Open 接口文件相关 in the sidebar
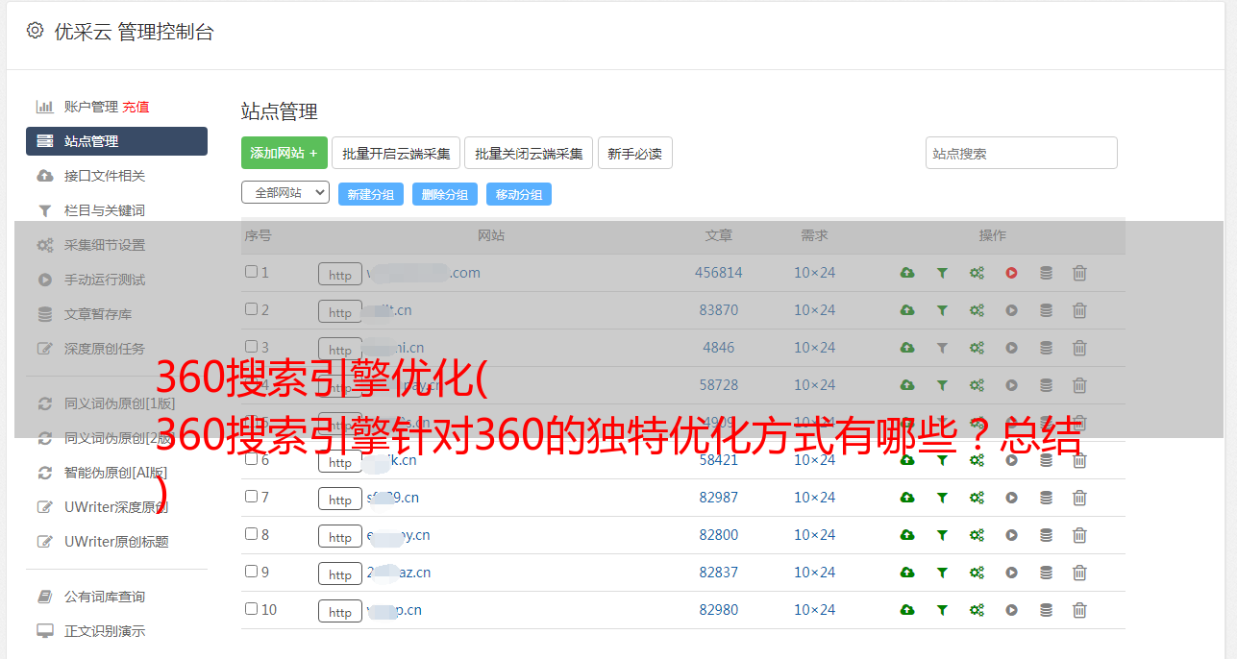 [x=105, y=176]
